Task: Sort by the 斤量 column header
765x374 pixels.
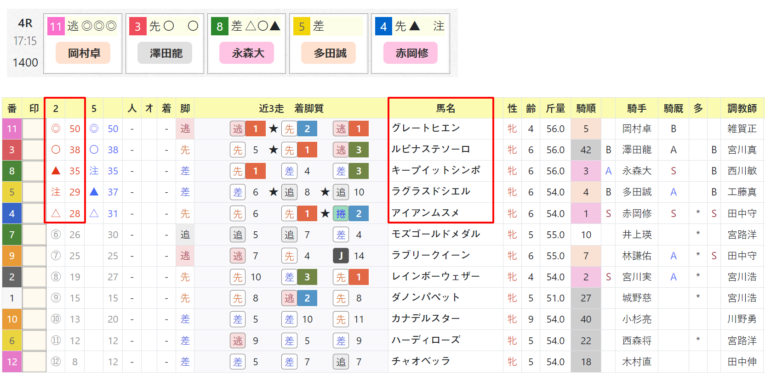Action: pos(555,108)
